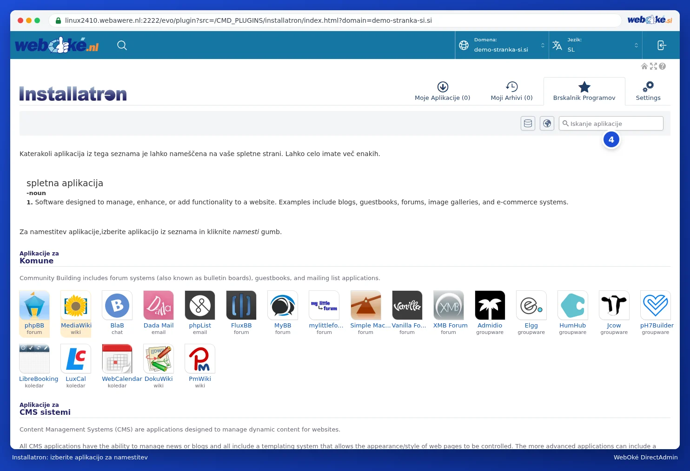Open the phpBB forum app icon

click(x=34, y=306)
